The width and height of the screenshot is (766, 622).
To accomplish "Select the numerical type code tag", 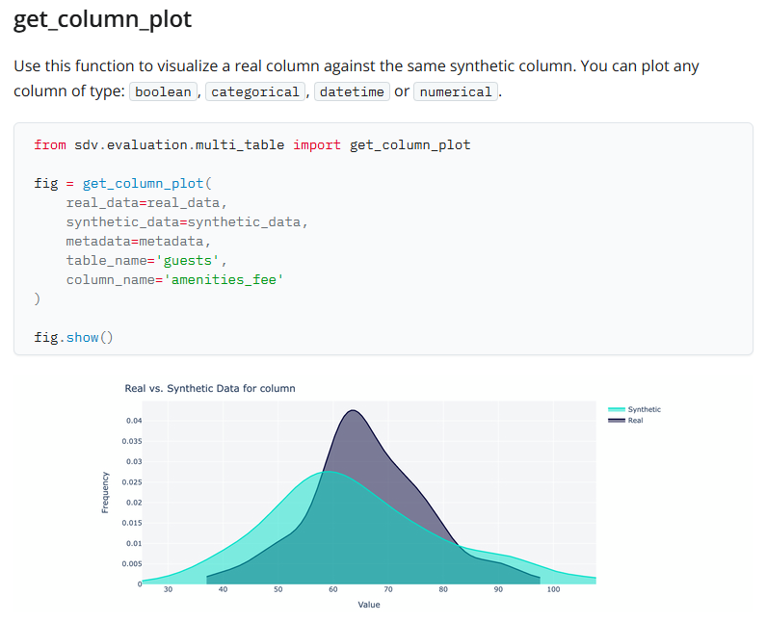I will click(457, 92).
